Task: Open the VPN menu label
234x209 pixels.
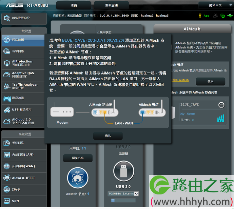Action: click(x=16, y=201)
